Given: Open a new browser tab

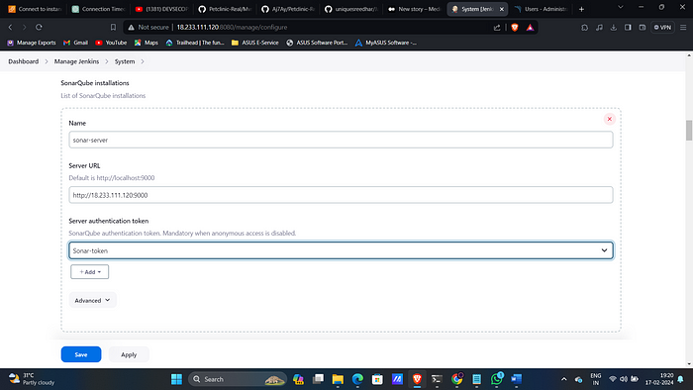Looking at the screenshot, I should click(582, 9).
